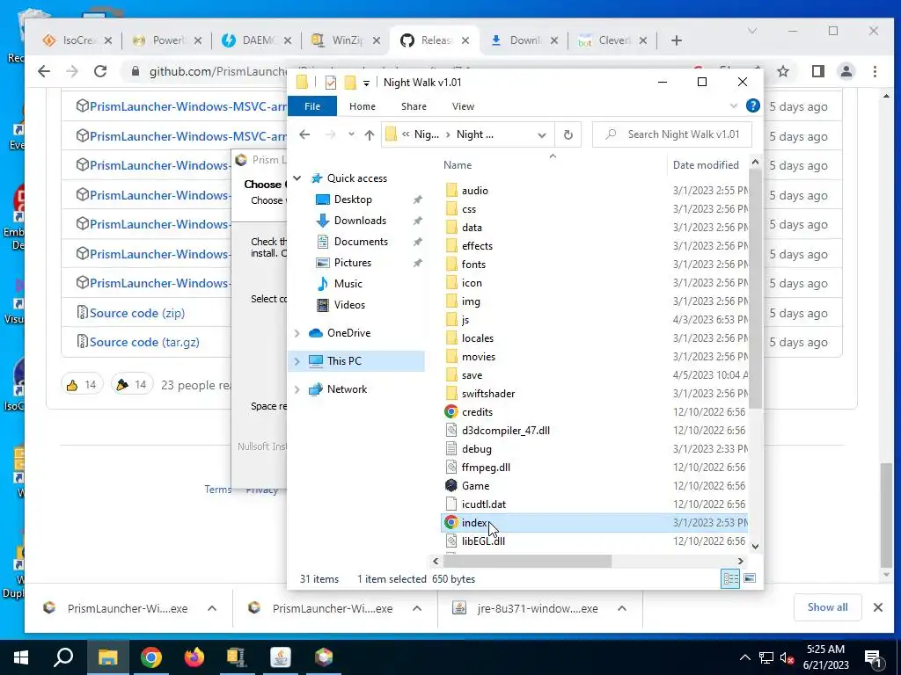The image size is (901, 675).
Task: Open options for first PrismLauncher download
Action: click(x=212, y=608)
